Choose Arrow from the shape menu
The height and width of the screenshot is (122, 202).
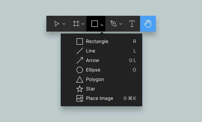click(93, 60)
